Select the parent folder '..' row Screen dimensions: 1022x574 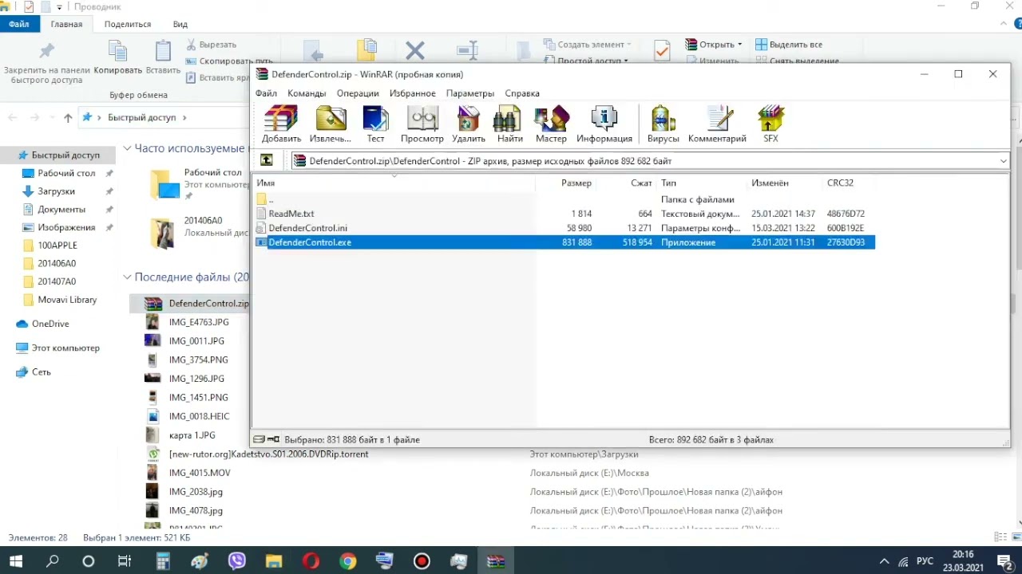coord(565,199)
